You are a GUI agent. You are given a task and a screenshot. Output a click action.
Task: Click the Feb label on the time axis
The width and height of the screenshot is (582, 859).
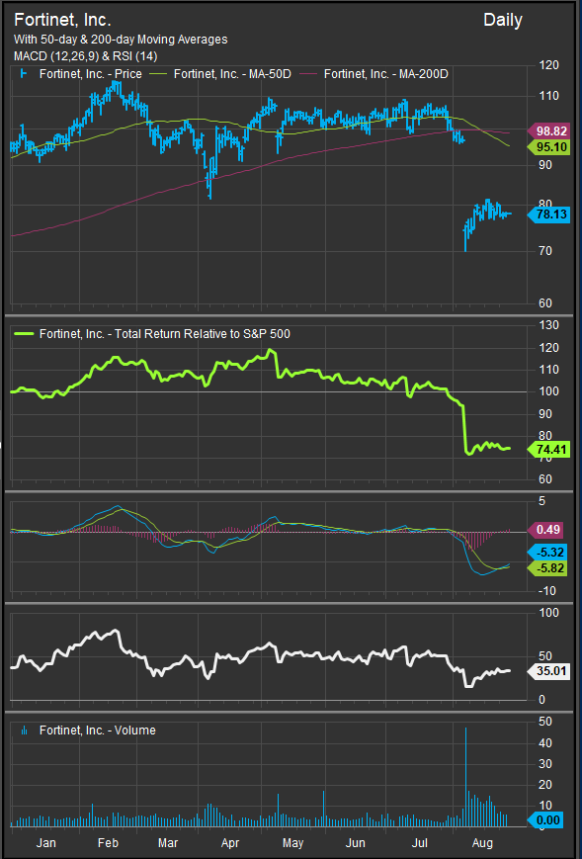(x=109, y=841)
